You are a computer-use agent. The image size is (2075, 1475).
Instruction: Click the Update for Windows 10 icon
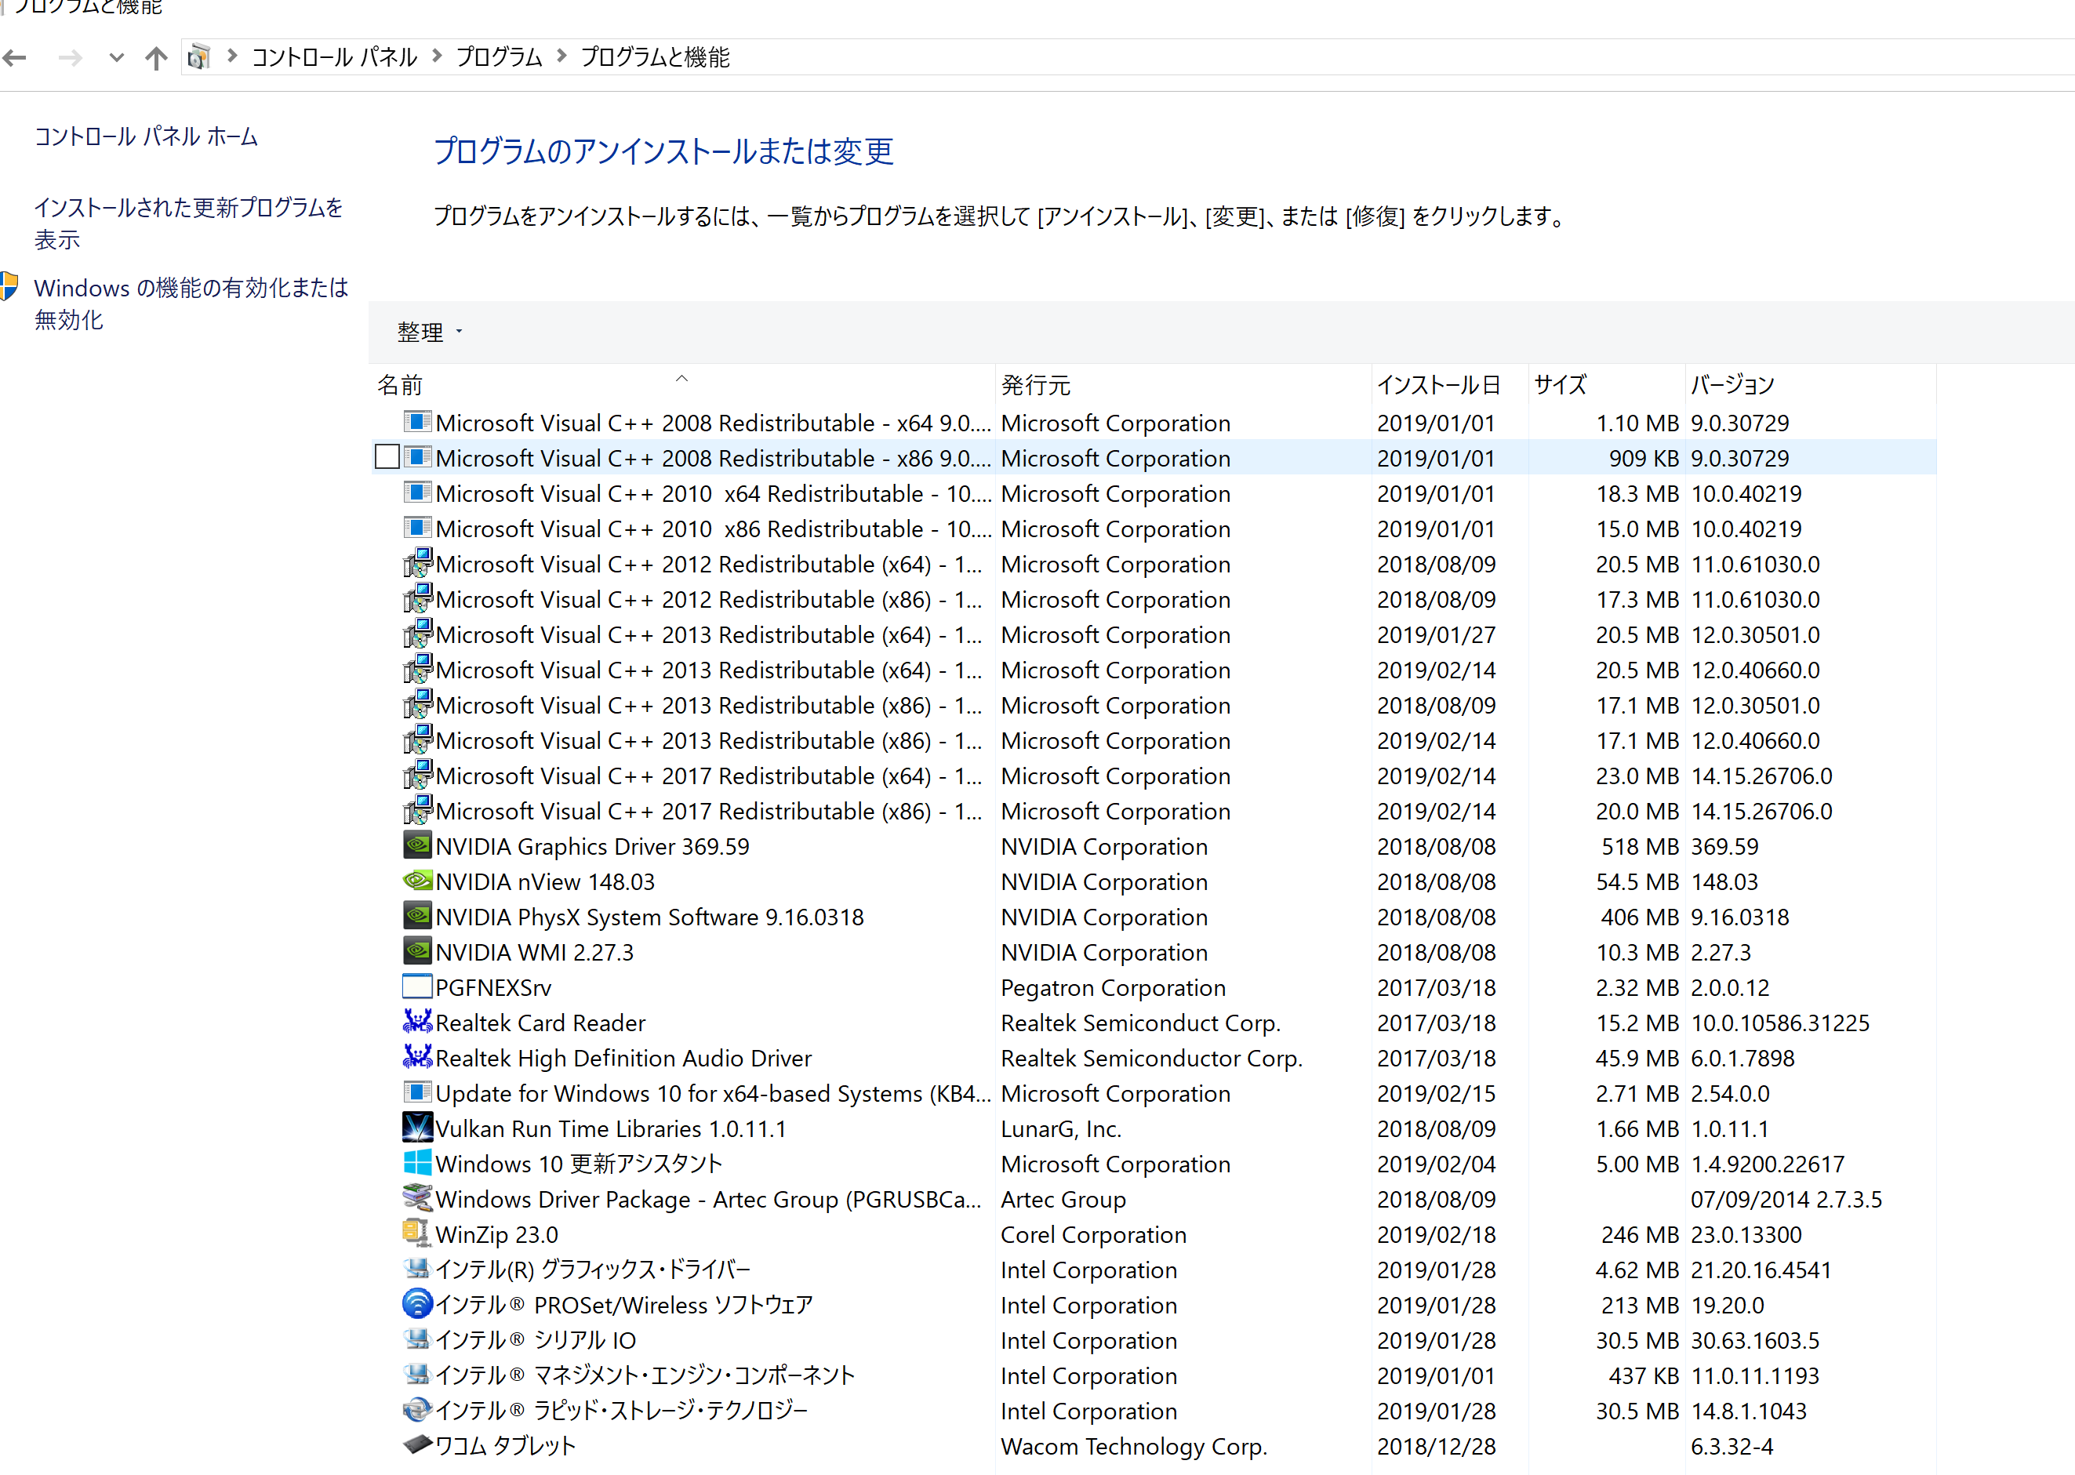coord(417,1092)
